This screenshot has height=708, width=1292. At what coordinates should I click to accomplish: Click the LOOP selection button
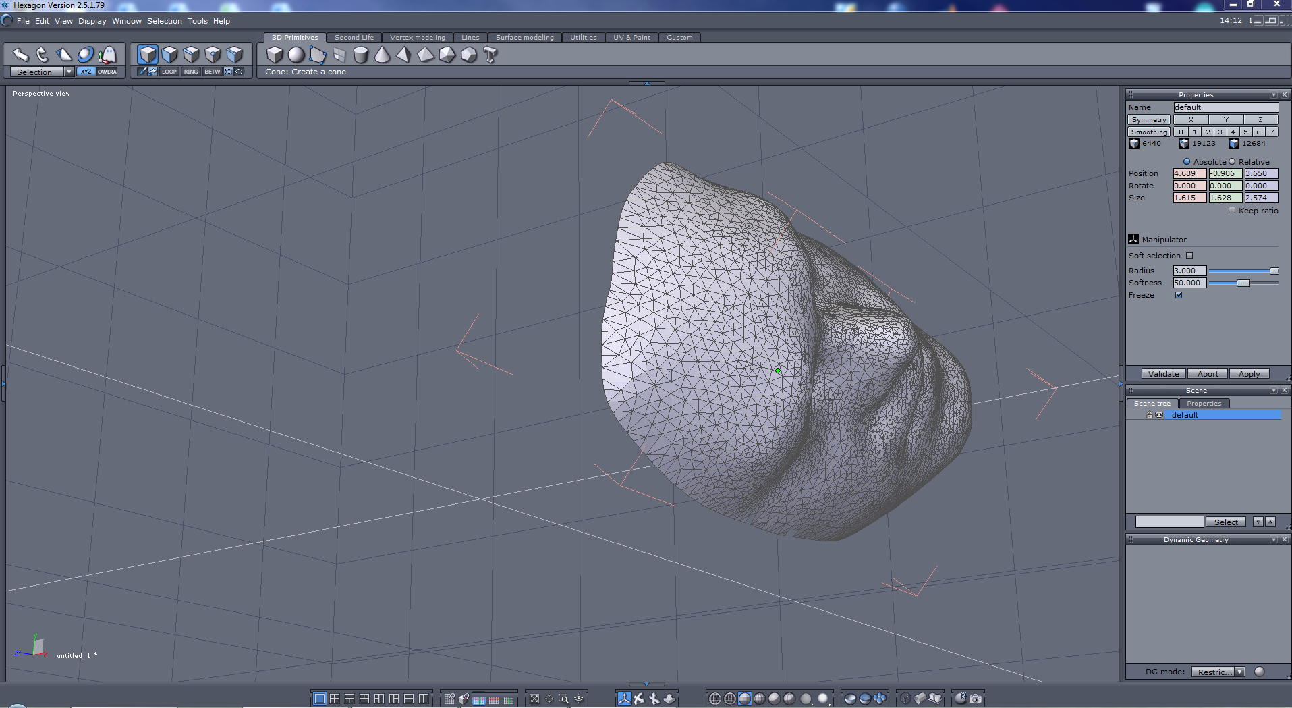pyautogui.click(x=169, y=72)
